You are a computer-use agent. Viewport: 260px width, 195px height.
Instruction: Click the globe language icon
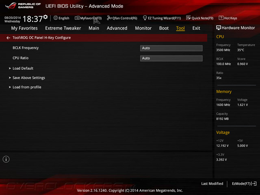click(x=56, y=18)
